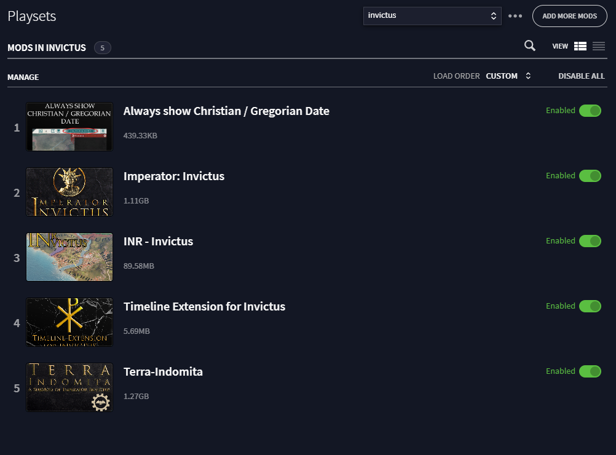This screenshot has width=616, height=455.
Task: Select the MODS IN INVICTUS section header
Action: [47, 47]
